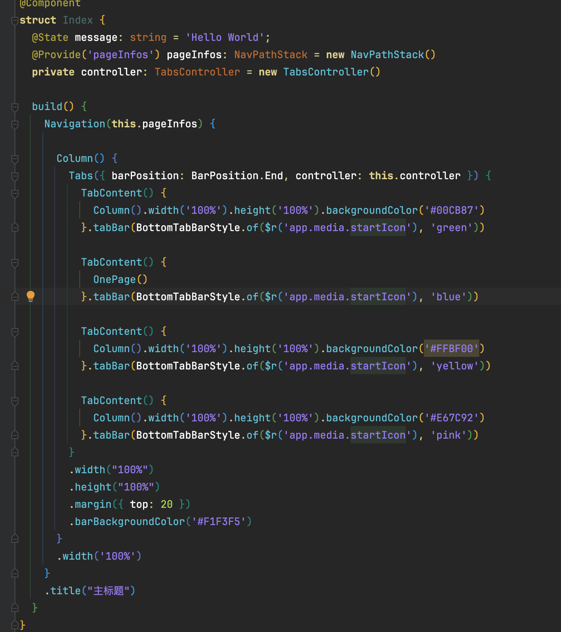Click startIcon on the 'pink' tabBar line

[x=378, y=435]
